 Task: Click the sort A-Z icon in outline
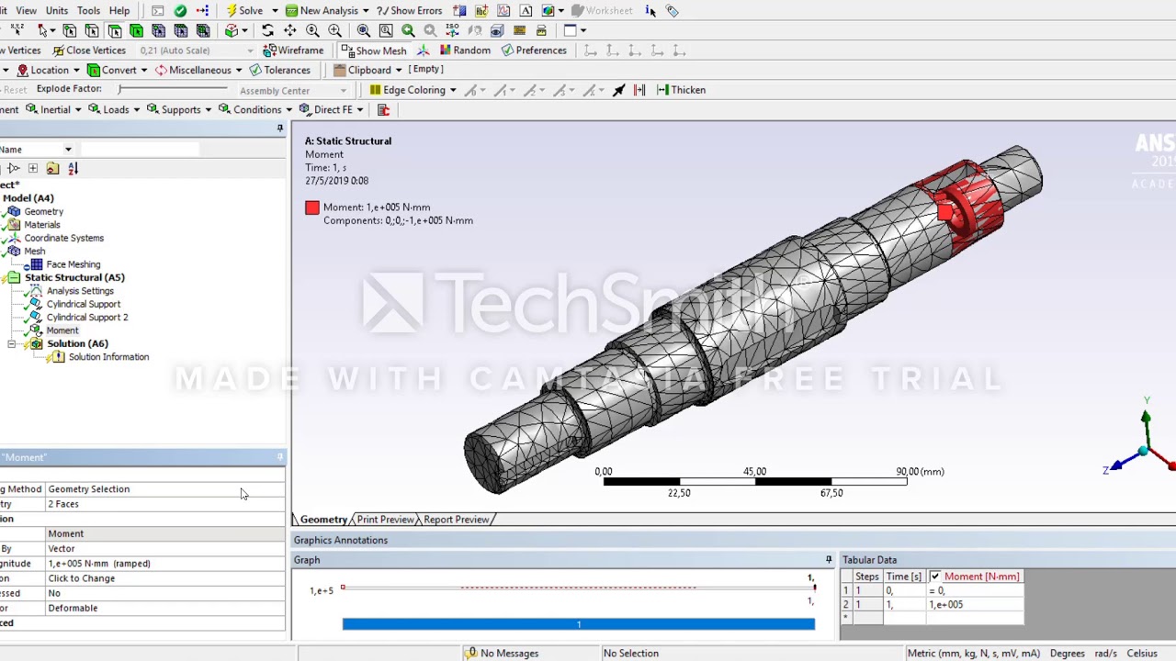pyautogui.click(x=73, y=168)
